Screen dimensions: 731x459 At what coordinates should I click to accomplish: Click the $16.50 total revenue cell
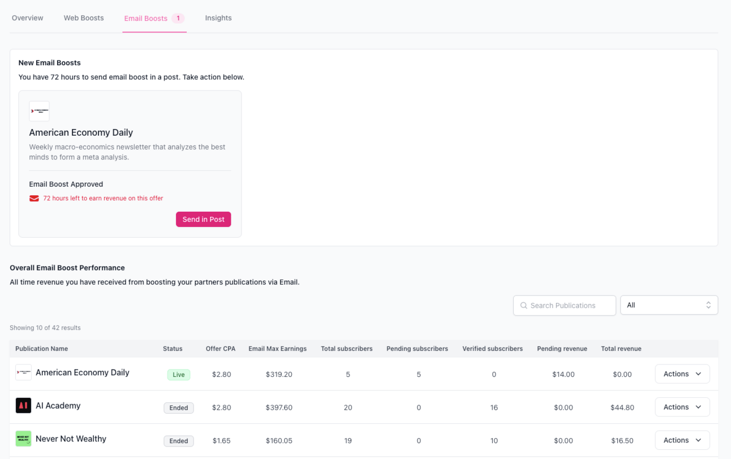click(x=622, y=441)
